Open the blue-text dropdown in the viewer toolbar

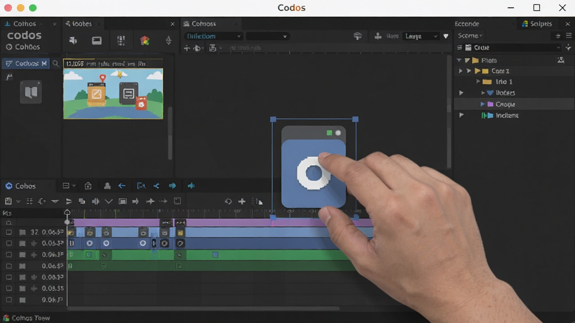[213, 36]
